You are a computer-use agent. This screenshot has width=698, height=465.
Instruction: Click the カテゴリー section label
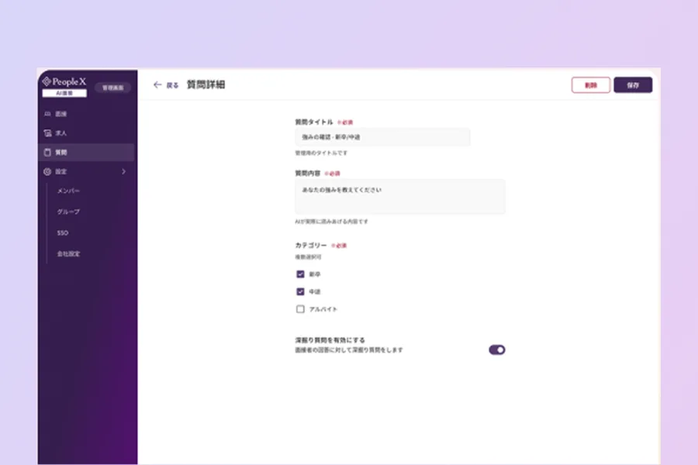tap(311, 245)
